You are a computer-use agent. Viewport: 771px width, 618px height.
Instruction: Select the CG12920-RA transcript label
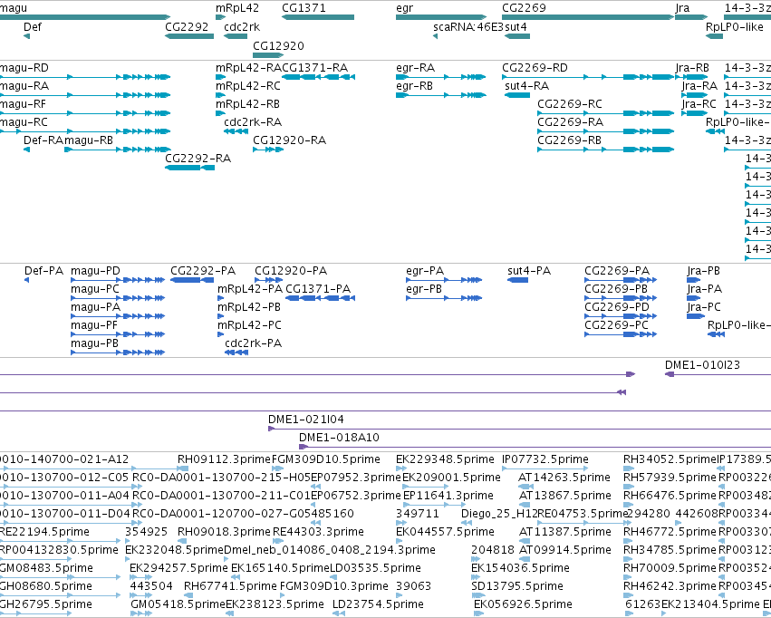289,140
